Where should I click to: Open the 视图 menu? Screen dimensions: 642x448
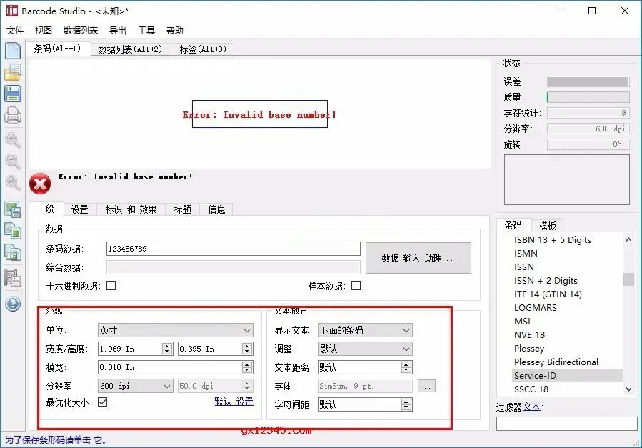point(44,30)
